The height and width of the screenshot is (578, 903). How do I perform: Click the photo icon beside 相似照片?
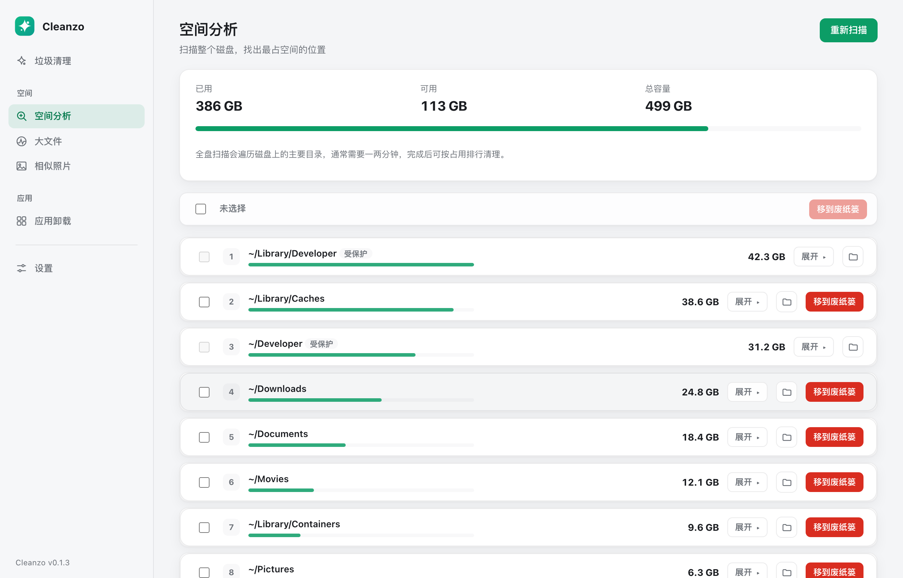pyautogui.click(x=22, y=166)
